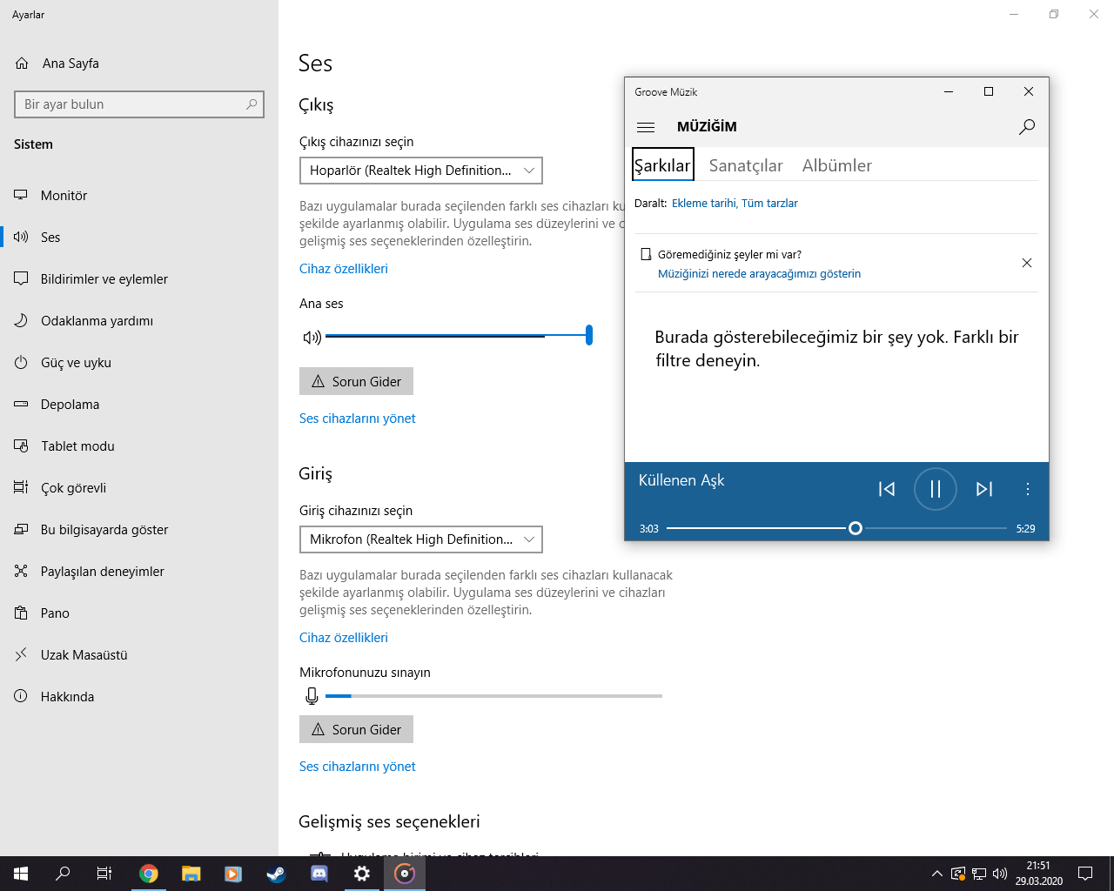The image size is (1114, 891).
Task: Open Odaklanma yardımı settings
Action: [139, 321]
